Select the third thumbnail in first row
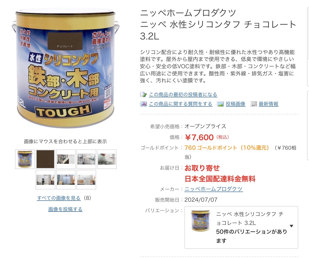 pyautogui.click(x=66, y=159)
